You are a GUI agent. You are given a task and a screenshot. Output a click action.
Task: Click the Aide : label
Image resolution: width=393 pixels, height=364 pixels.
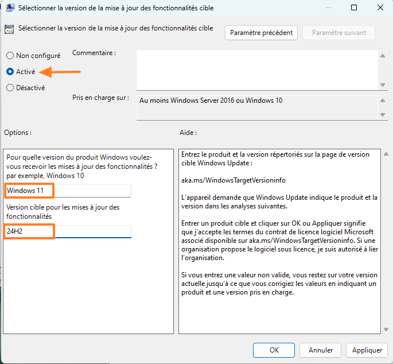coord(188,133)
